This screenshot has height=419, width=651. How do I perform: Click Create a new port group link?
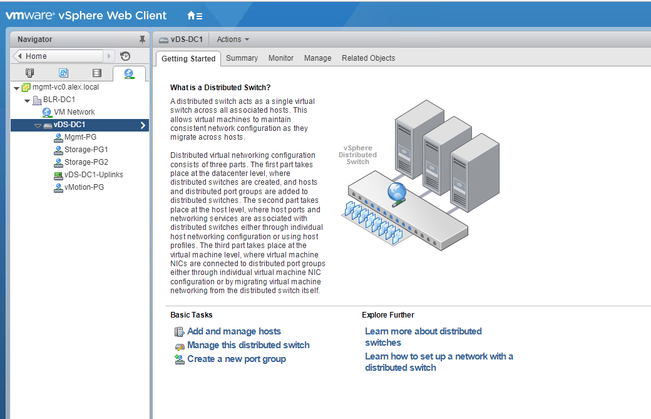[236, 359]
